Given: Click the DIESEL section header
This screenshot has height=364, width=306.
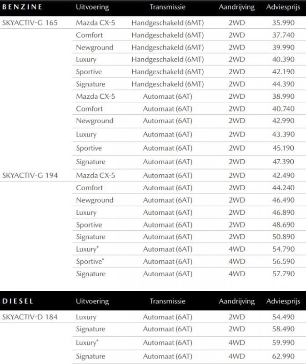Looking at the screenshot, I should pyautogui.click(x=18, y=301).
